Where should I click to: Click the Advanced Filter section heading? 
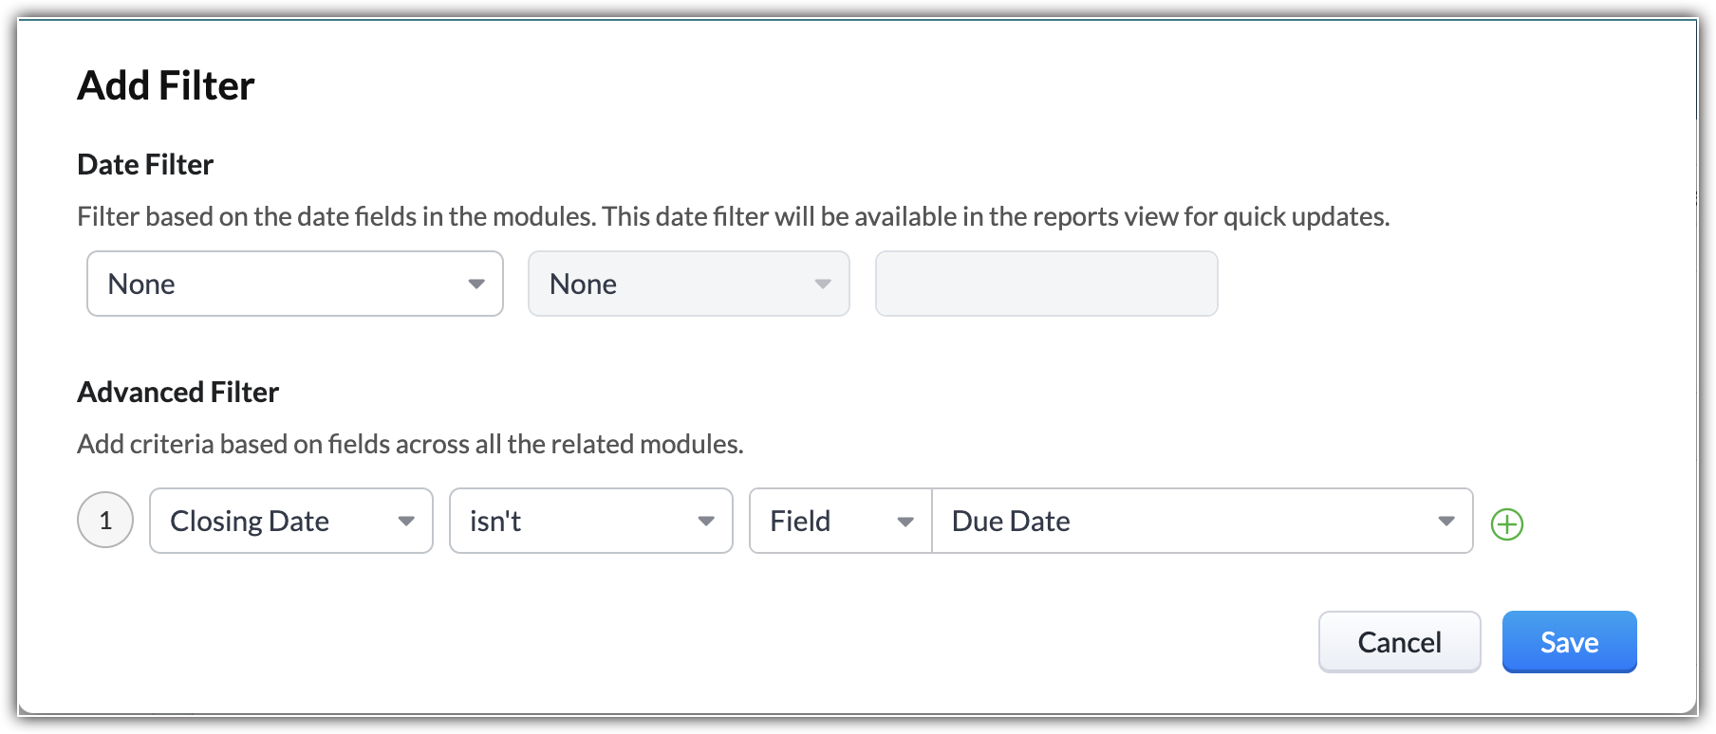tap(178, 392)
